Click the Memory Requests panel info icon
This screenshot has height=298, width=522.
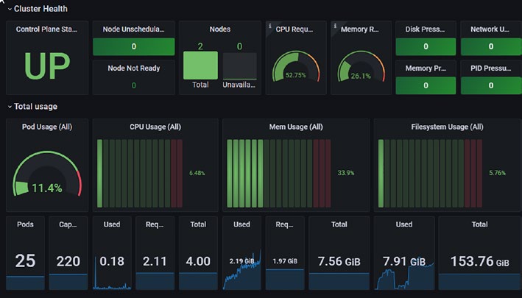(335, 26)
